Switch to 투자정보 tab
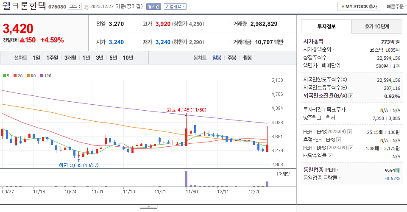The width and height of the screenshot is (407, 212). click(x=326, y=26)
